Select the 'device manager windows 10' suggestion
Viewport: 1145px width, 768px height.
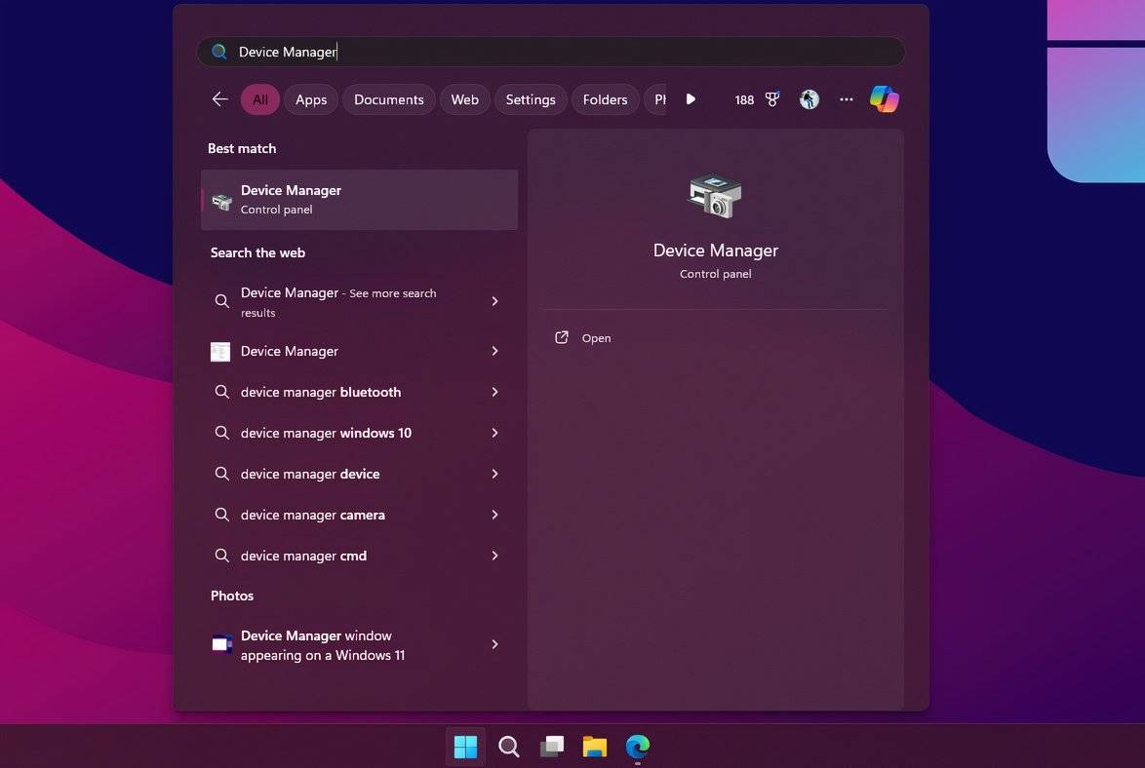click(359, 433)
